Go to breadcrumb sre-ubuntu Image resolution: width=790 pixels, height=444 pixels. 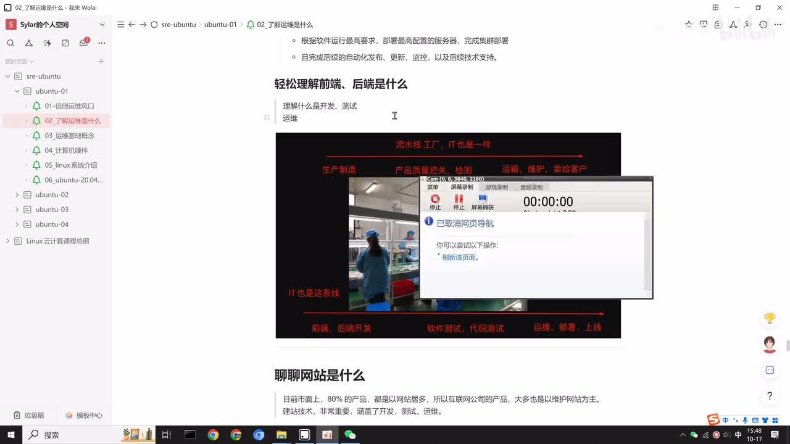[178, 25]
